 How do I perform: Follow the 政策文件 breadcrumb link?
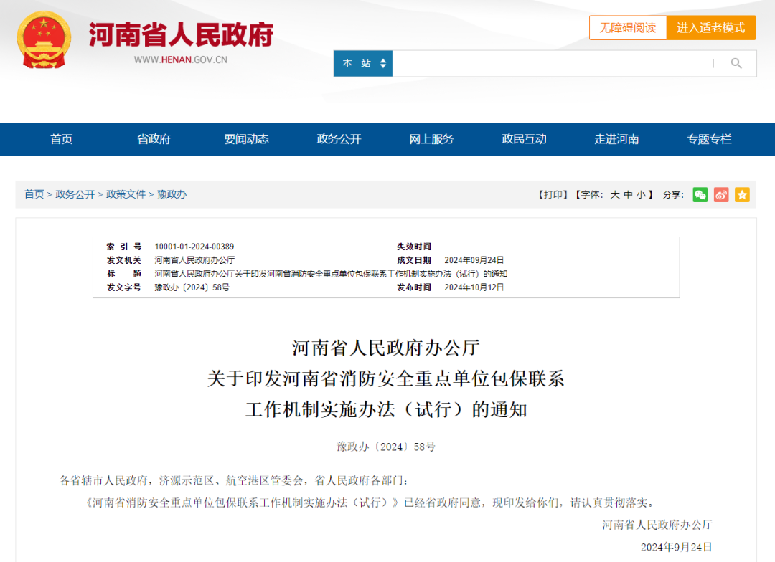[125, 194]
